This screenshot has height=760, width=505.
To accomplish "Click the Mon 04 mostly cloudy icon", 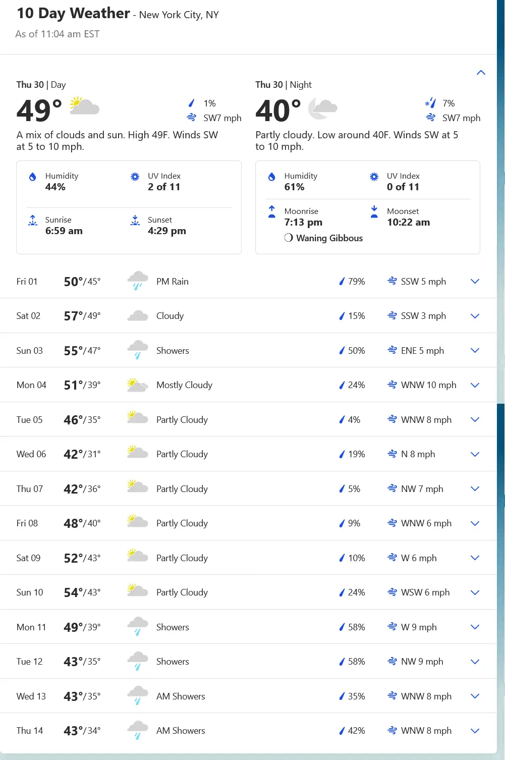I will [137, 385].
